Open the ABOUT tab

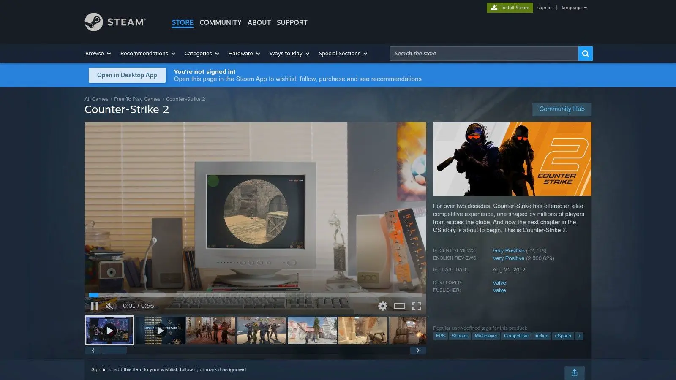pos(259,22)
